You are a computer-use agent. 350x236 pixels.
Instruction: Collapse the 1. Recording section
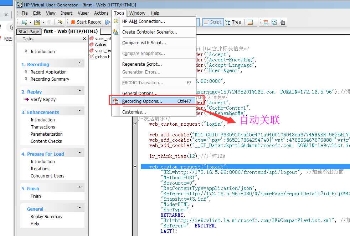coord(80,63)
